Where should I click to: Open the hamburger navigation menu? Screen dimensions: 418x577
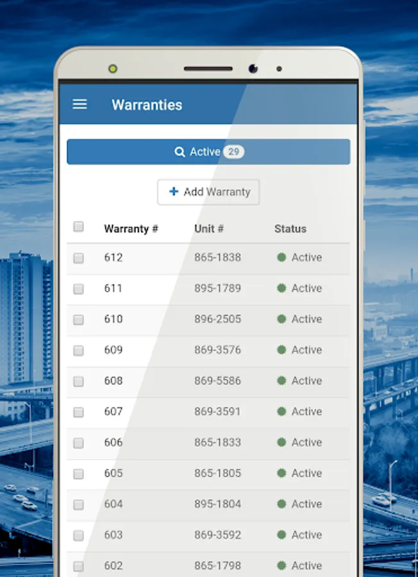pos(80,105)
